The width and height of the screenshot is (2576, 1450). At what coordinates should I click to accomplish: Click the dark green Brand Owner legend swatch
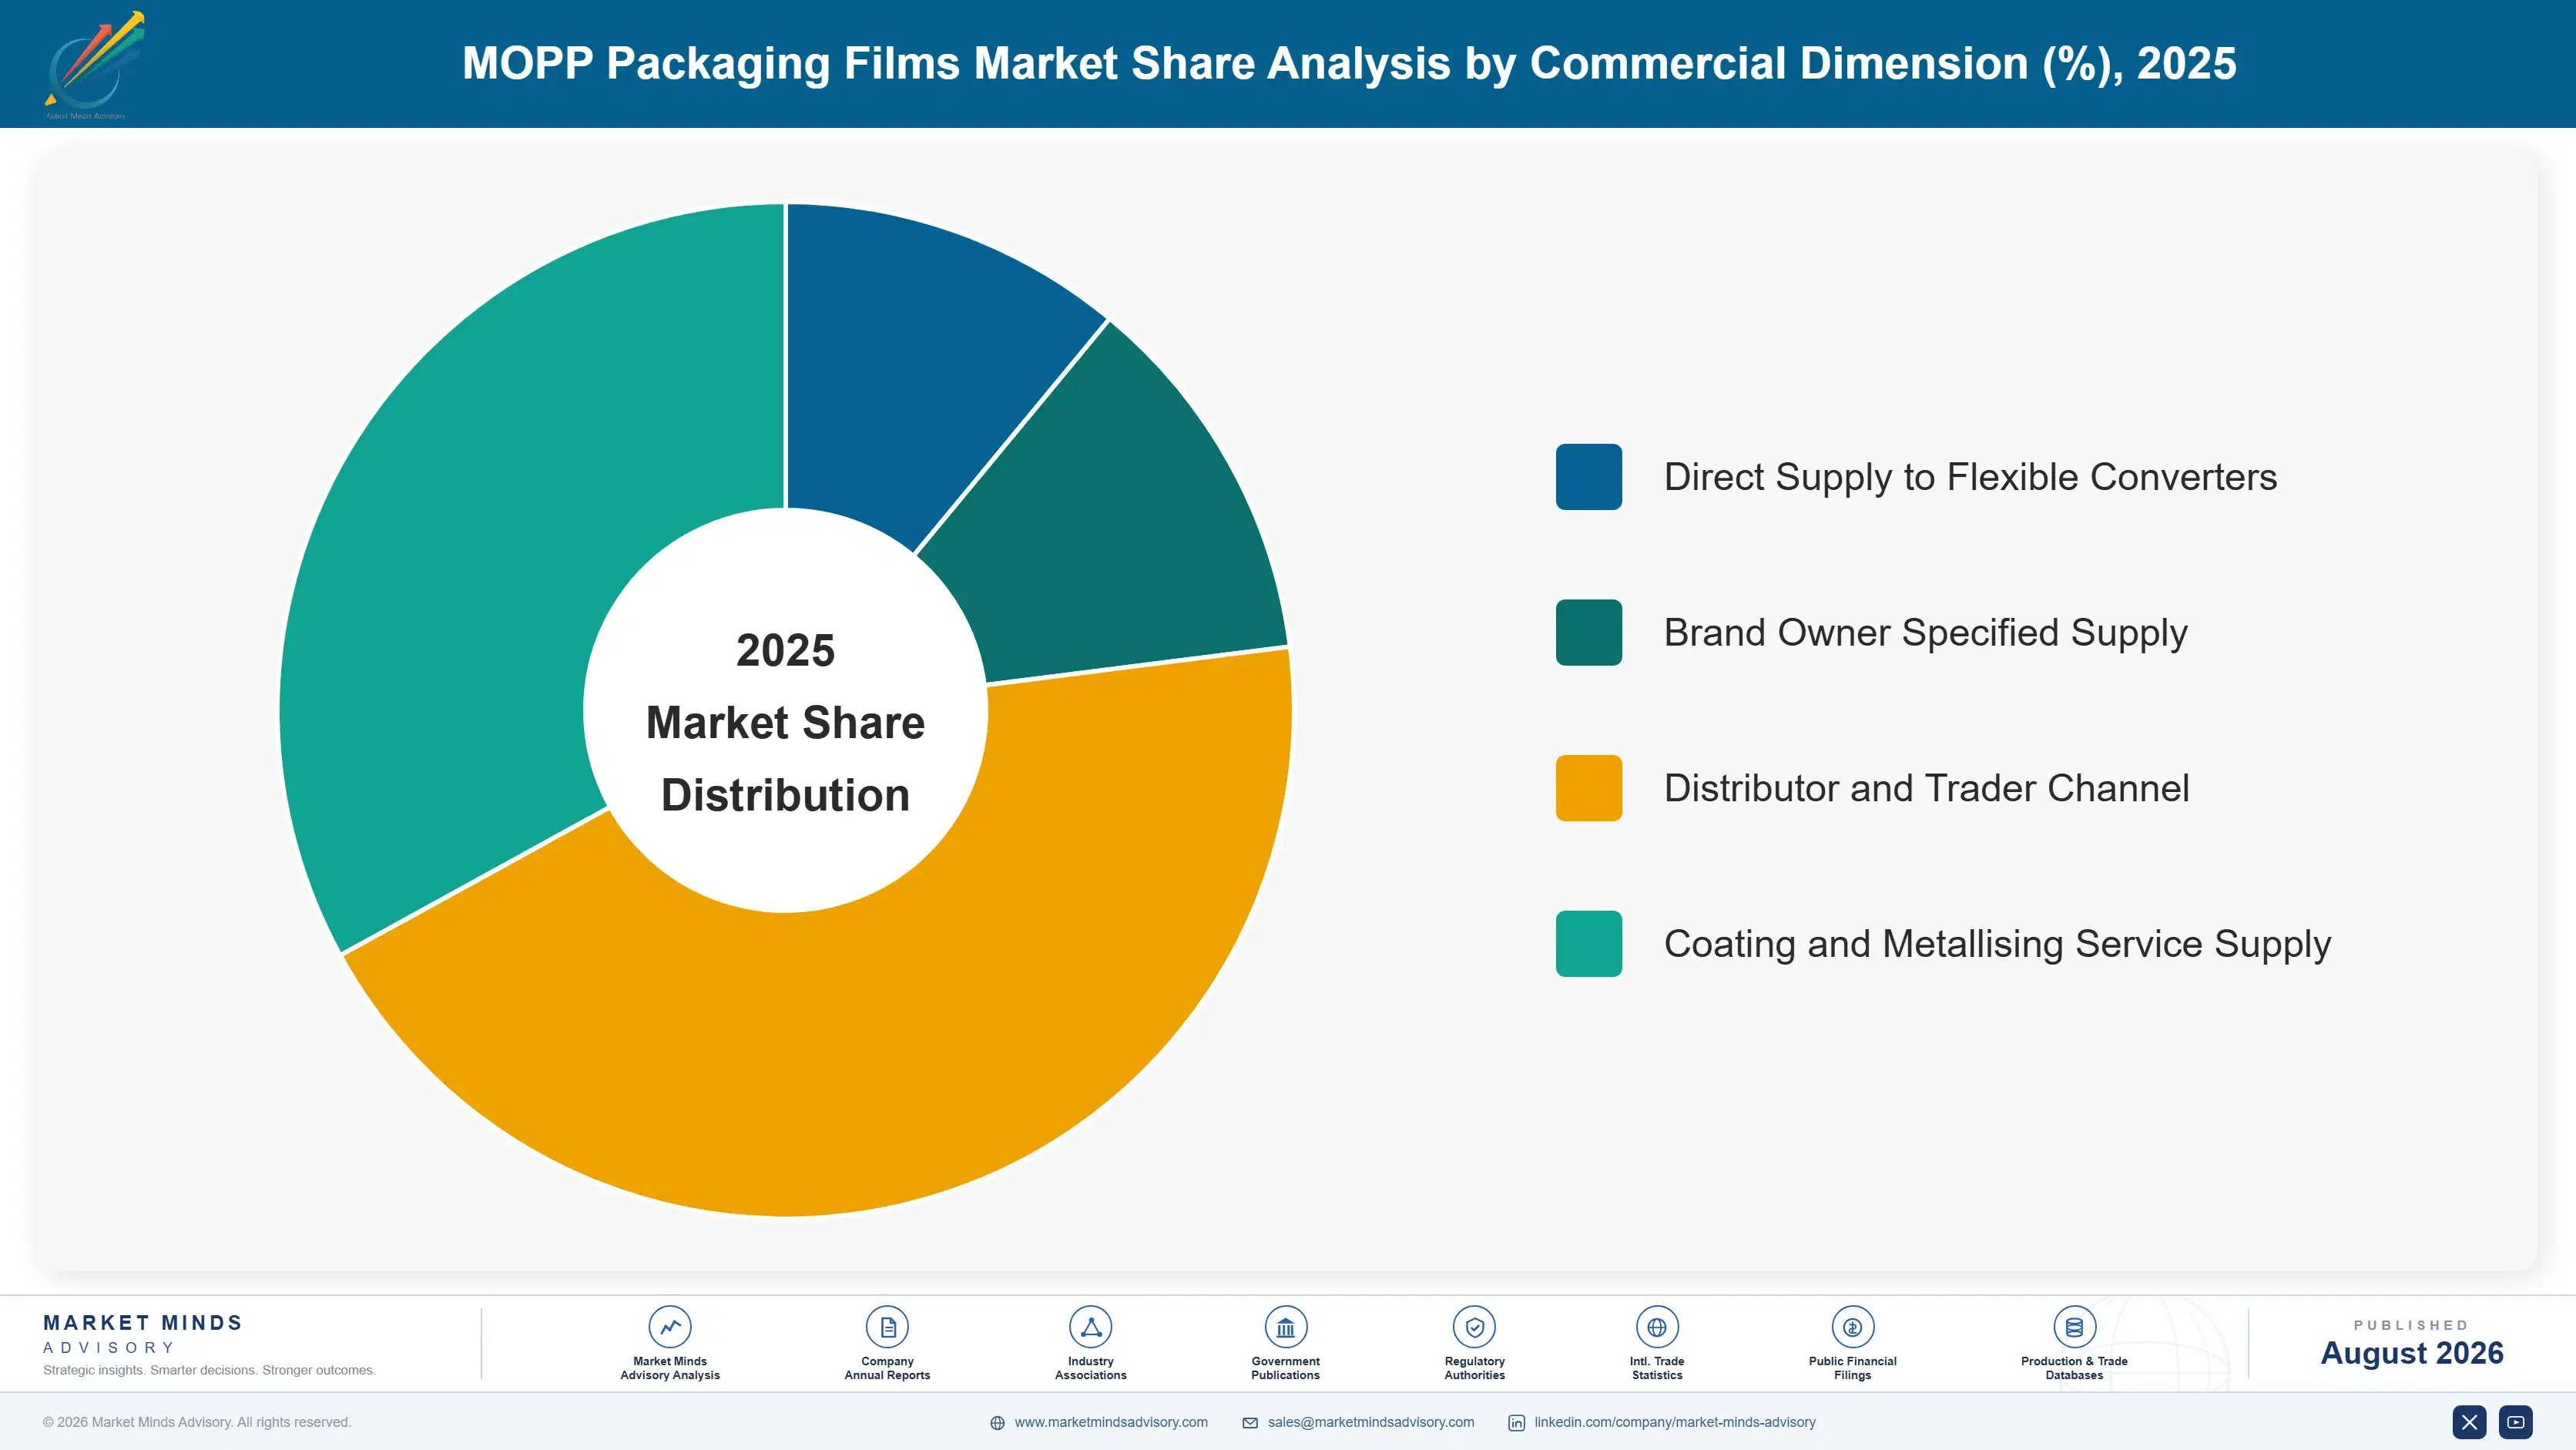click(1588, 632)
